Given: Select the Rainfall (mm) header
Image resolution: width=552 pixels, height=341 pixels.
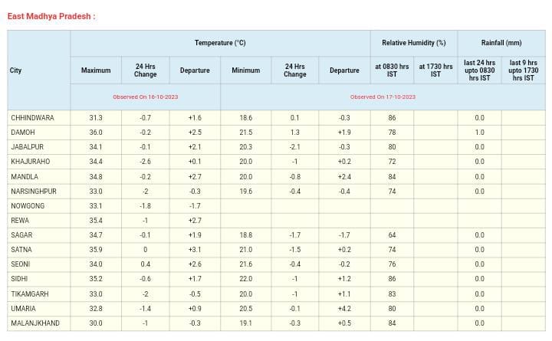Looking at the screenshot, I should coord(501,43).
